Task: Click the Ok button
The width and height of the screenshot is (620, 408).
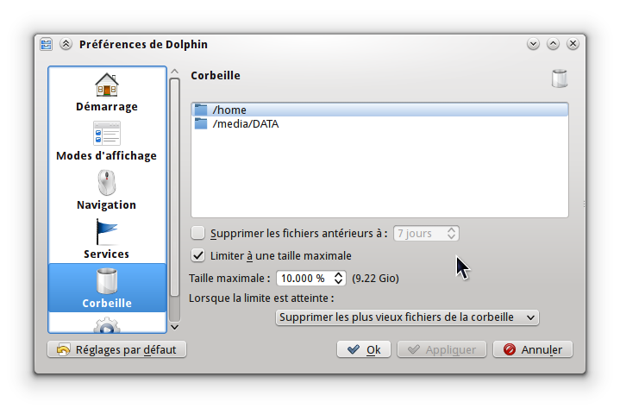Action: point(364,349)
